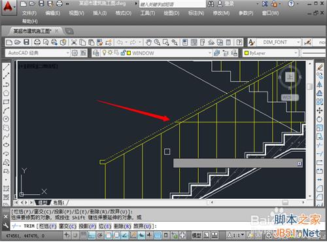
Task: Select the Polyline draw tool
Action: point(6,84)
